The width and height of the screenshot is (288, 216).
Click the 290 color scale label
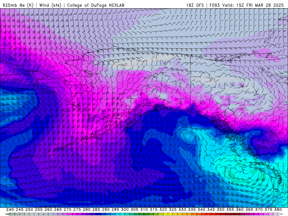(x=105, y=210)
